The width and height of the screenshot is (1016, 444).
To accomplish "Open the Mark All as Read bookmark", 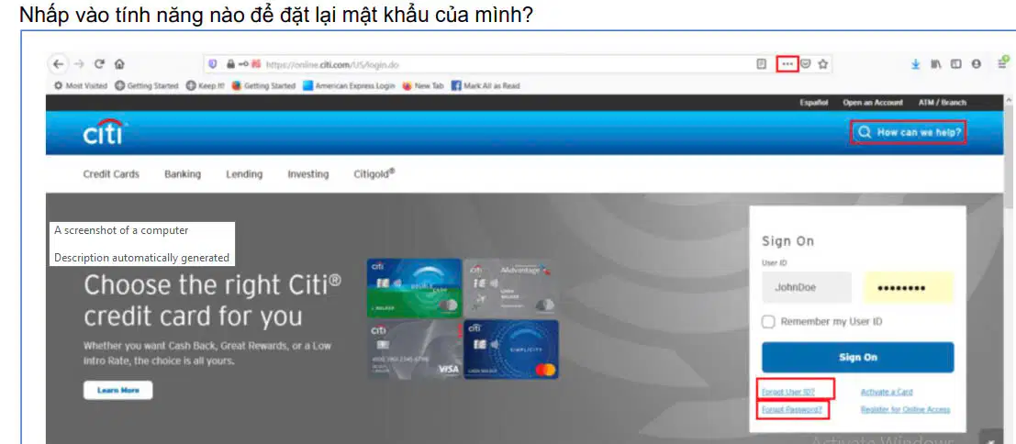I will pos(486,85).
